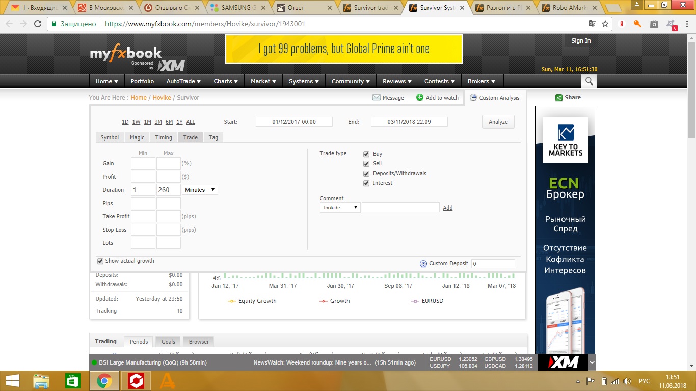Image resolution: width=696 pixels, height=391 pixels.
Task: Click the Gain Min input field
Action: (143, 163)
